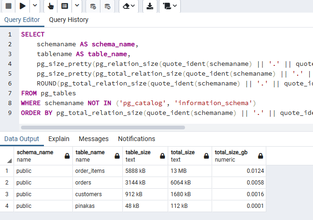Image resolution: width=313 pixels, height=220 pixels.
Task: Download results as CSV
Action: [x=149, y=6]
